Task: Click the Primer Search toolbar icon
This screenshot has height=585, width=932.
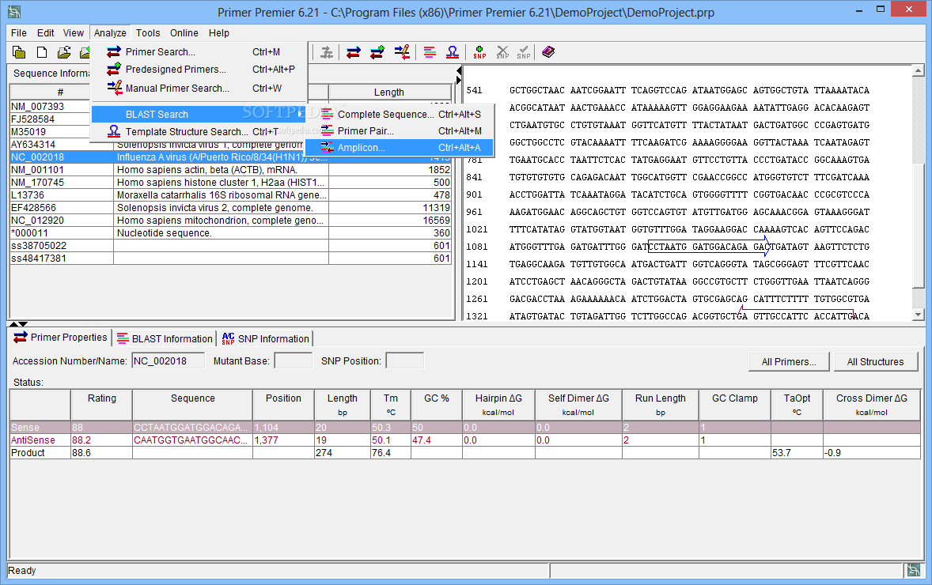Action: tap(354, 52)
